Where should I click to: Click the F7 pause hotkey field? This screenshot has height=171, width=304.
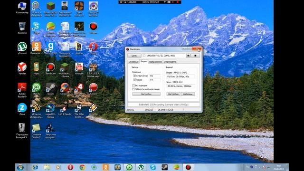(155, 80)
